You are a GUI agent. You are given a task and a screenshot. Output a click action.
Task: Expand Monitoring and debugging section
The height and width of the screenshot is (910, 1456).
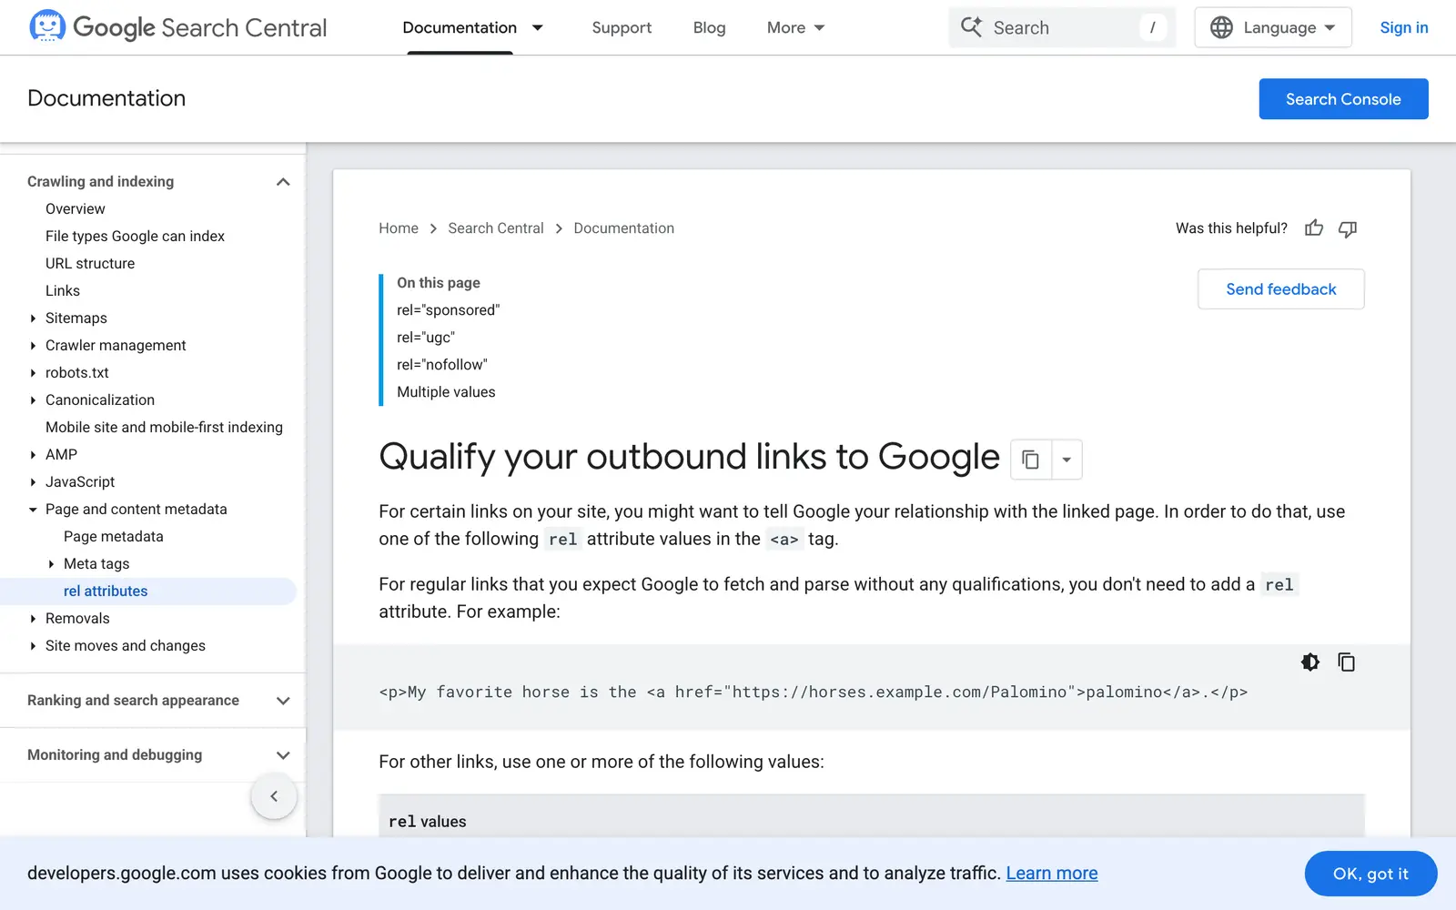pyautogui.click(x=283, y=755)
